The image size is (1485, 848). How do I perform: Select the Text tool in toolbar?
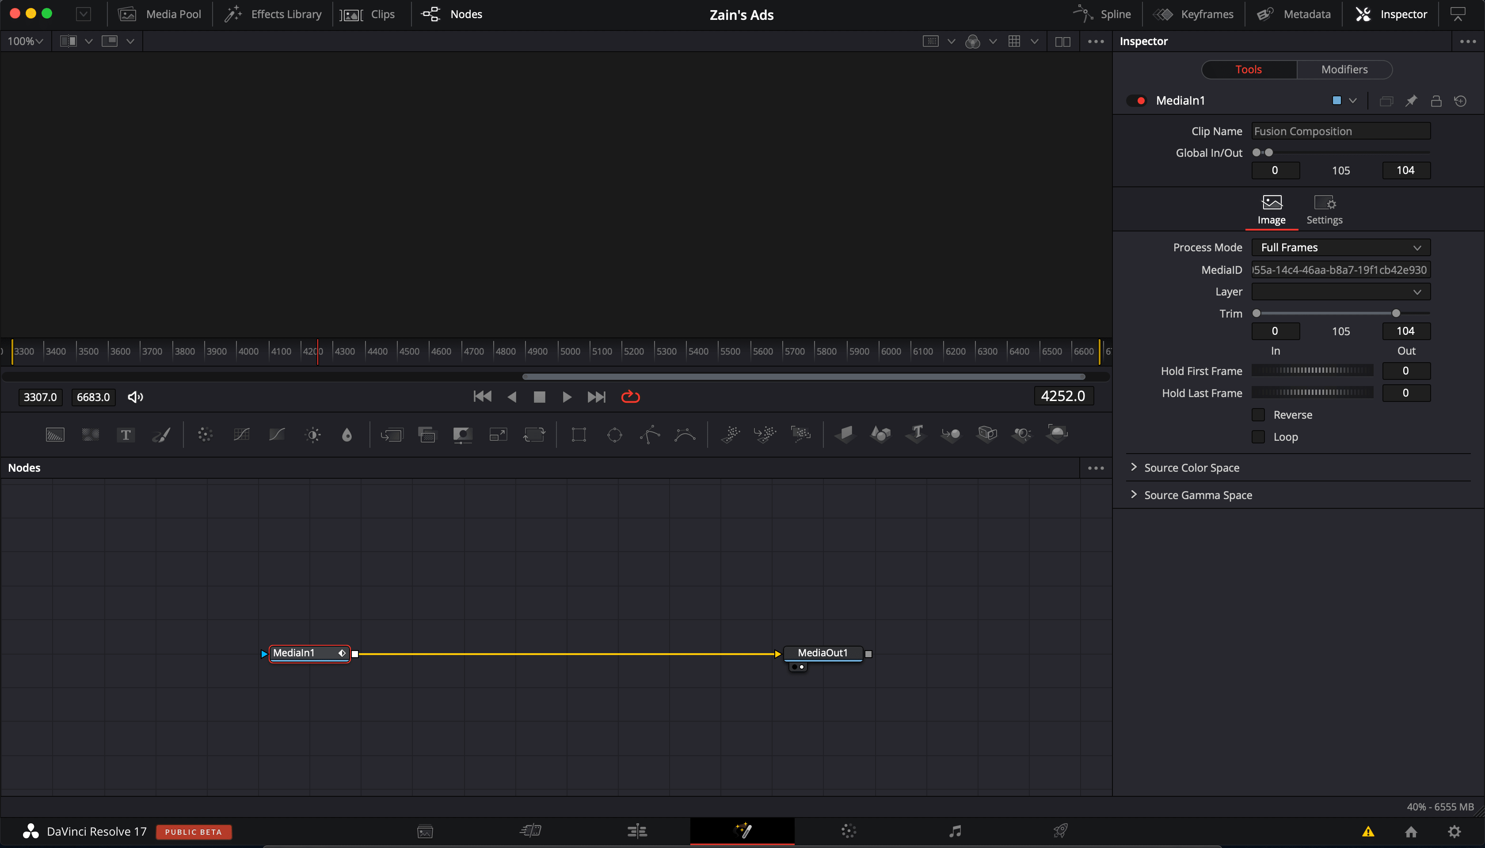126,433
